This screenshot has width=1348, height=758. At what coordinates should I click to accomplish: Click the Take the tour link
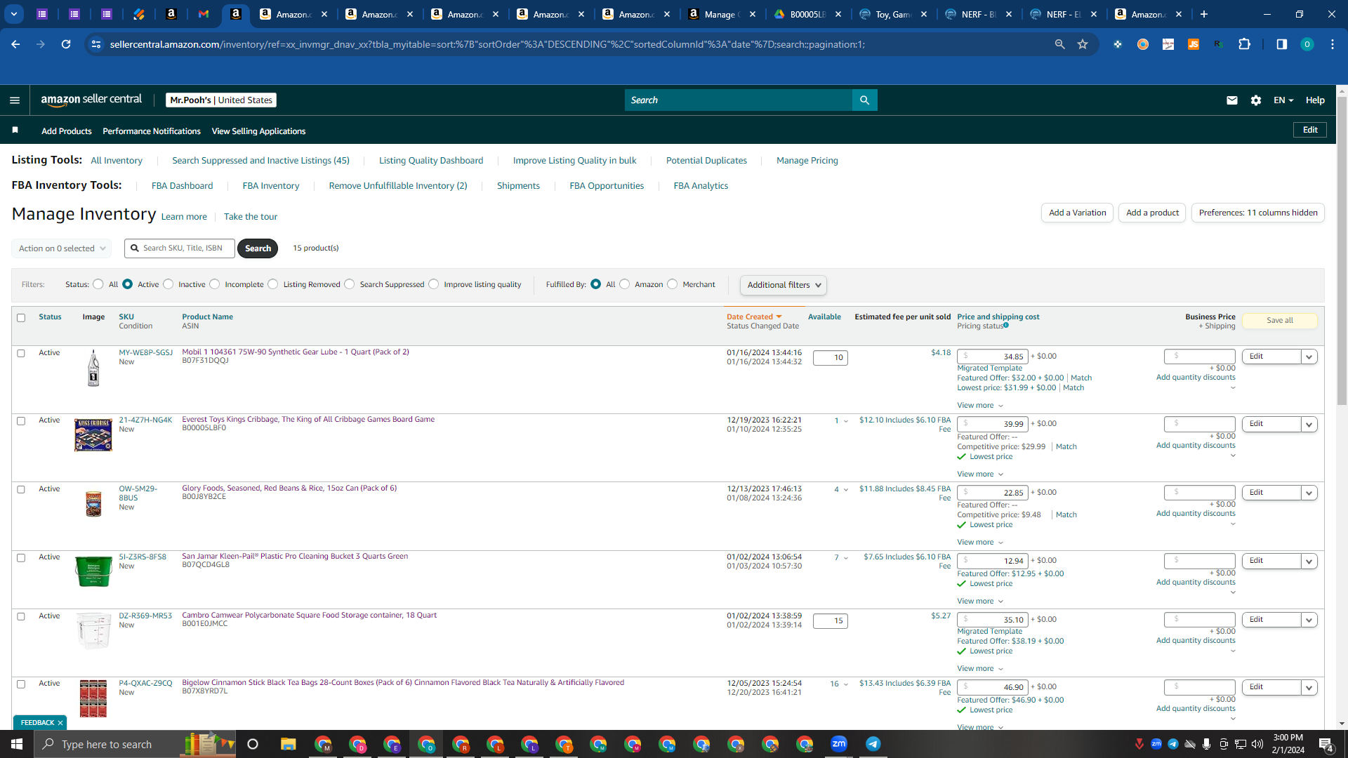click(x=251, y=216)
